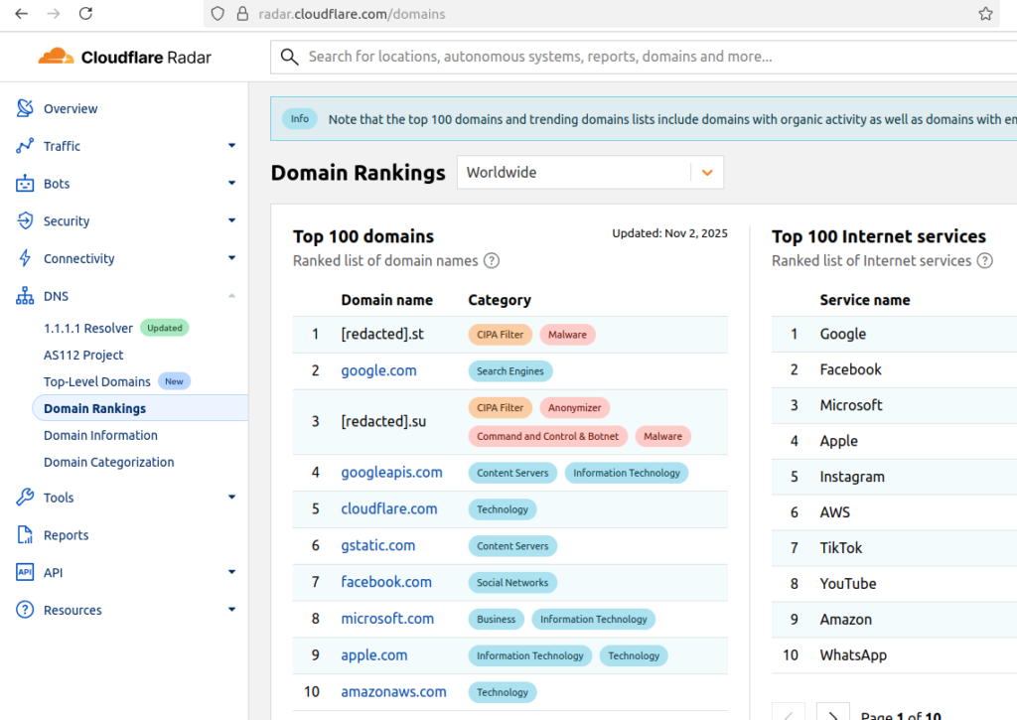Select the Overview icon in the sidebar
The height and width of the screenshot is (720, 1017).
coord(24,108)
